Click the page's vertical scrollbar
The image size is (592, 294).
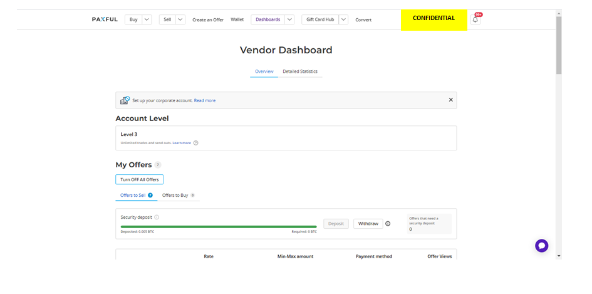click(559, 44)
